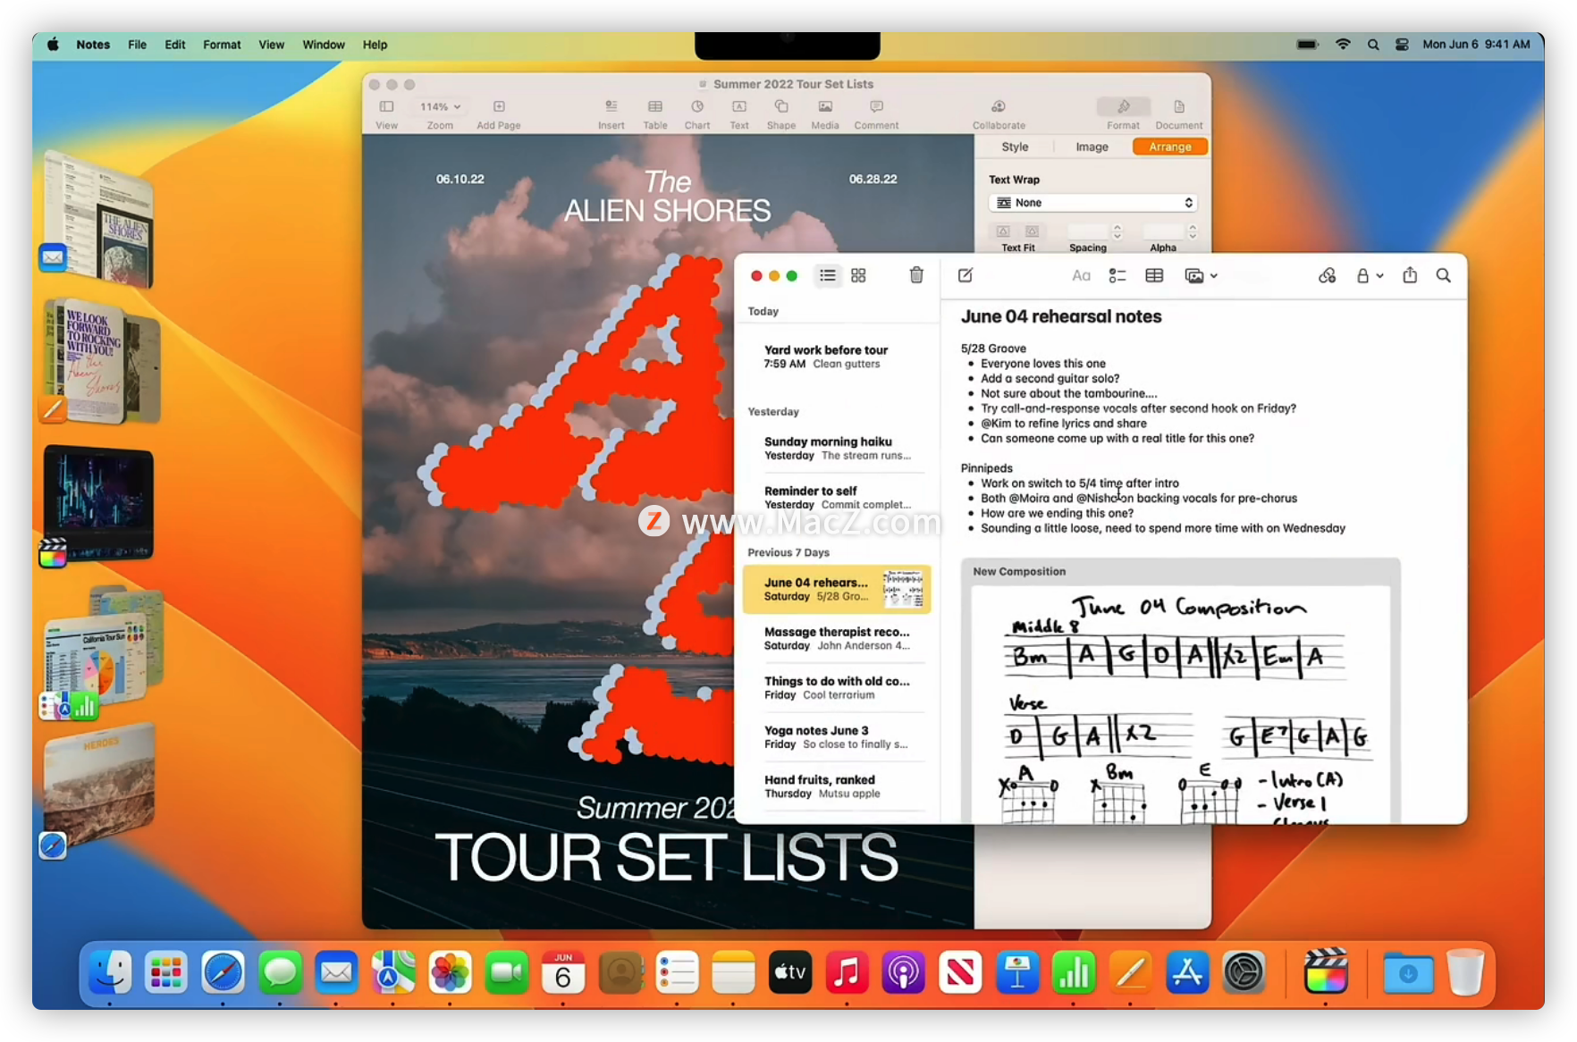
Task: Select the Arrange tab in Pages inspector
Action: 1170,147
